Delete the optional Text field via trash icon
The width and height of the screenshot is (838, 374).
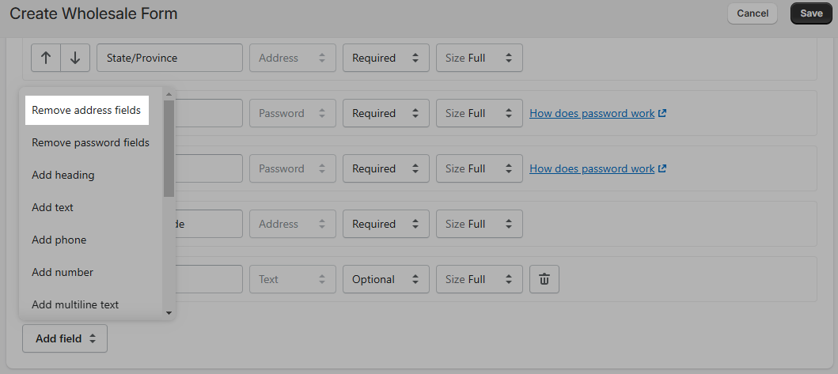click(x=544, y=279)
